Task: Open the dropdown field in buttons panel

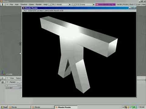Action: [13, 88]
